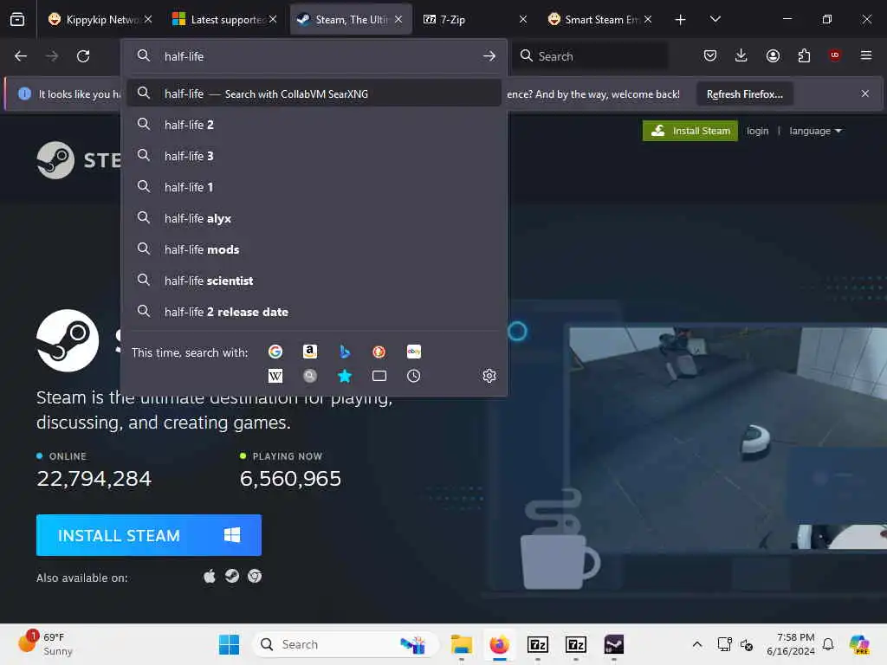Search bookmarks using the star icon

345,376
